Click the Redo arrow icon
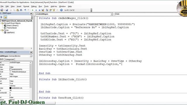This screenshot has width=187, height=105. tap(29, 10)
